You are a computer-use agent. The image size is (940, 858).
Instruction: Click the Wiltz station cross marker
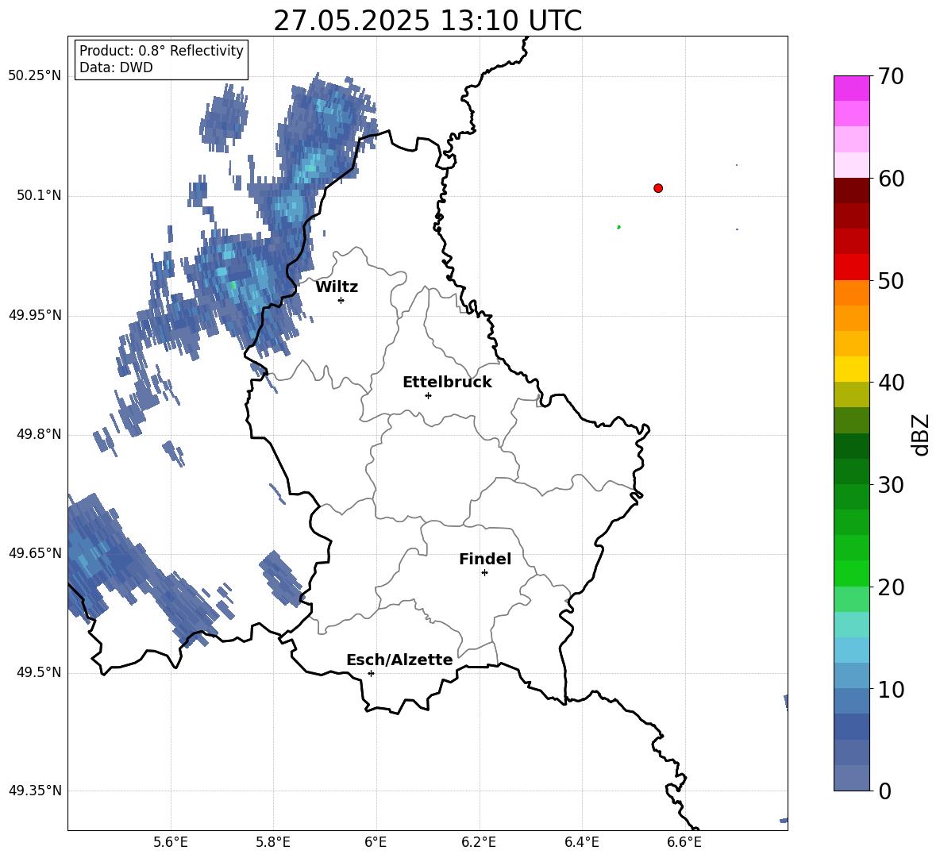341,300
